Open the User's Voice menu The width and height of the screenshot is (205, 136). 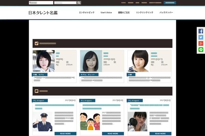click(106, 13)
